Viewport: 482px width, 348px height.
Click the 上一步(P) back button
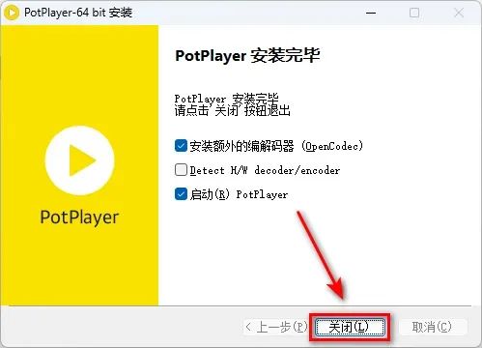[x=275, y=327]
